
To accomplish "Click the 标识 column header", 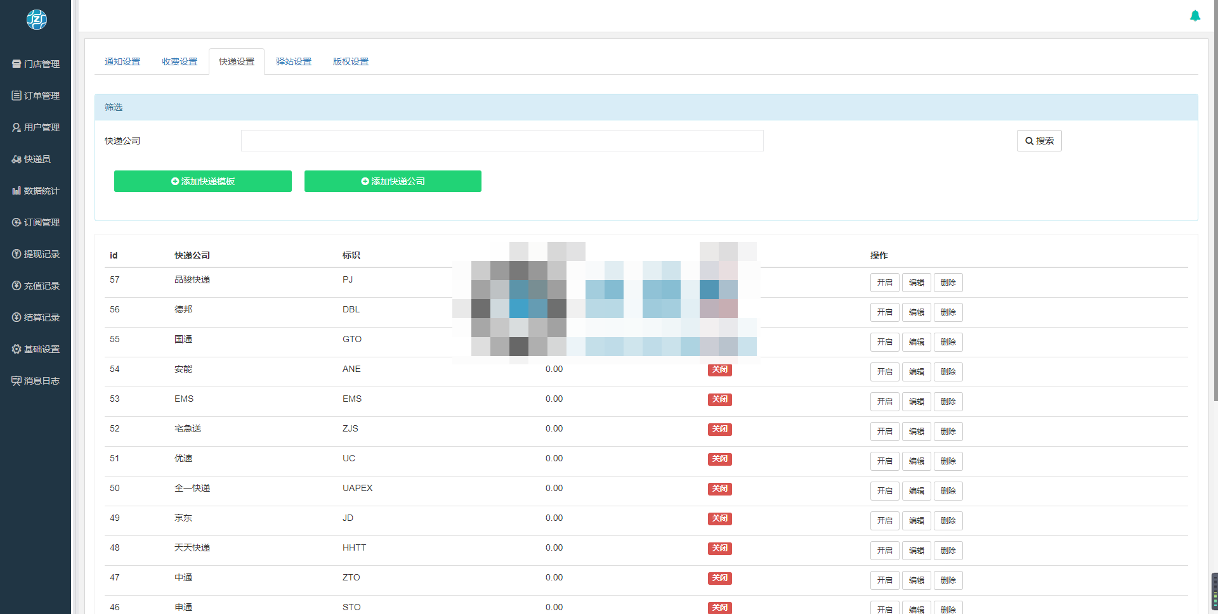I will tap(351, 255).
